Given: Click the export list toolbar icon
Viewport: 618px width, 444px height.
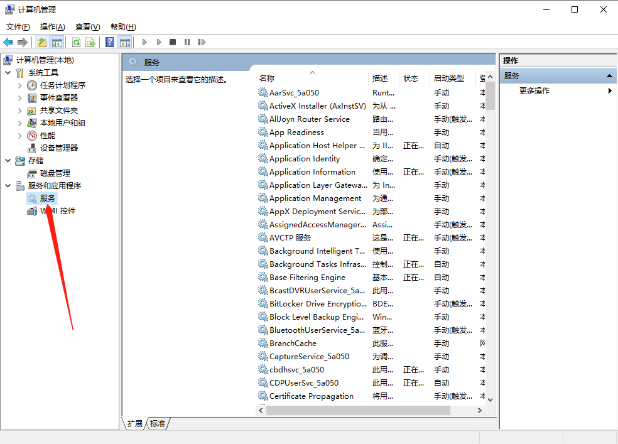Looking at the screenshot, I should click(91, 42).
